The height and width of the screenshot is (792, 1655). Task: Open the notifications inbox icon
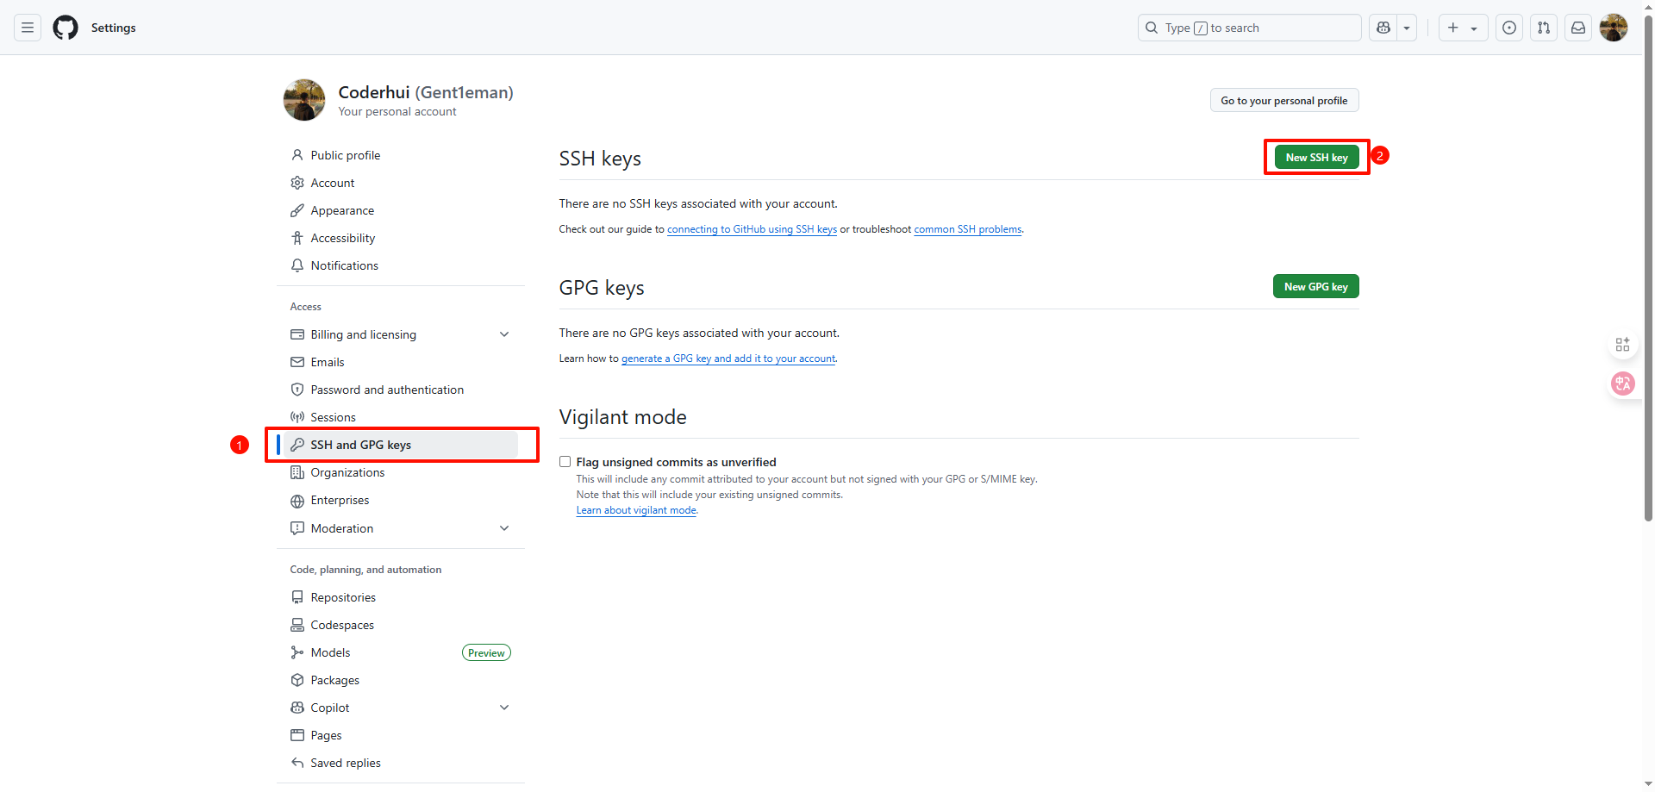pyautogui.click(x=1578, y=28)
